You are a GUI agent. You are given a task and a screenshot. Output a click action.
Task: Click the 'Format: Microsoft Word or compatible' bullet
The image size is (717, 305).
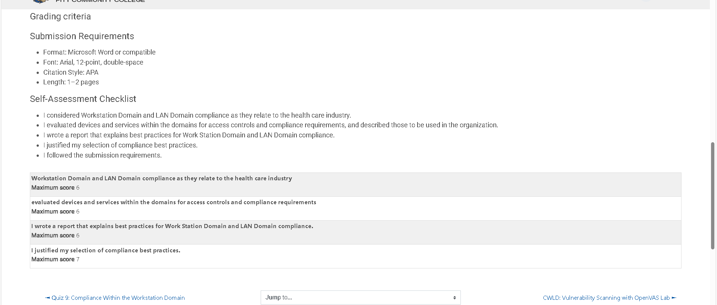99,52
